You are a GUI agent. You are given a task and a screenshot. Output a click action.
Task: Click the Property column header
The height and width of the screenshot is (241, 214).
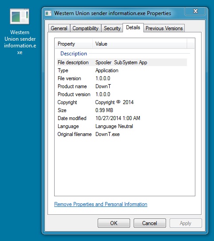74,44
